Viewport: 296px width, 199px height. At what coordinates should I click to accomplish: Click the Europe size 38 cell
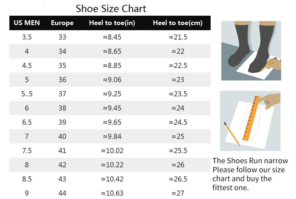[x=62, y=108]
